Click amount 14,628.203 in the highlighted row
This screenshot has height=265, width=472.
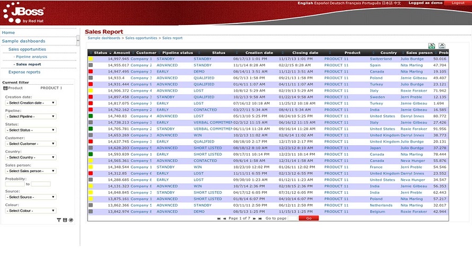tap(118, 148)
